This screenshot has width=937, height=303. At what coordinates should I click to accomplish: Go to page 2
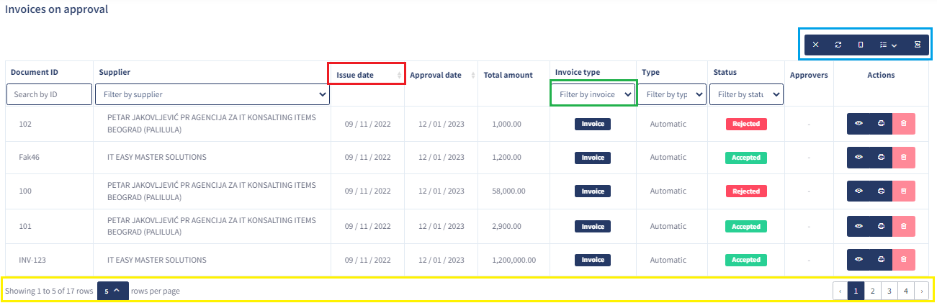[x=872, y=291]
